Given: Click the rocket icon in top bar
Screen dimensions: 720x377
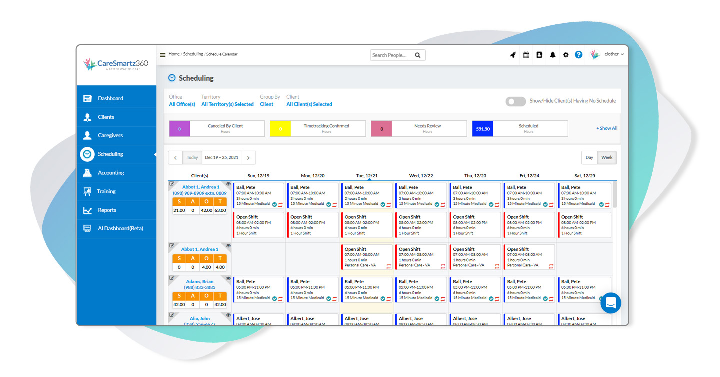Looking at the screenshot, I should (x=513, y=55).
